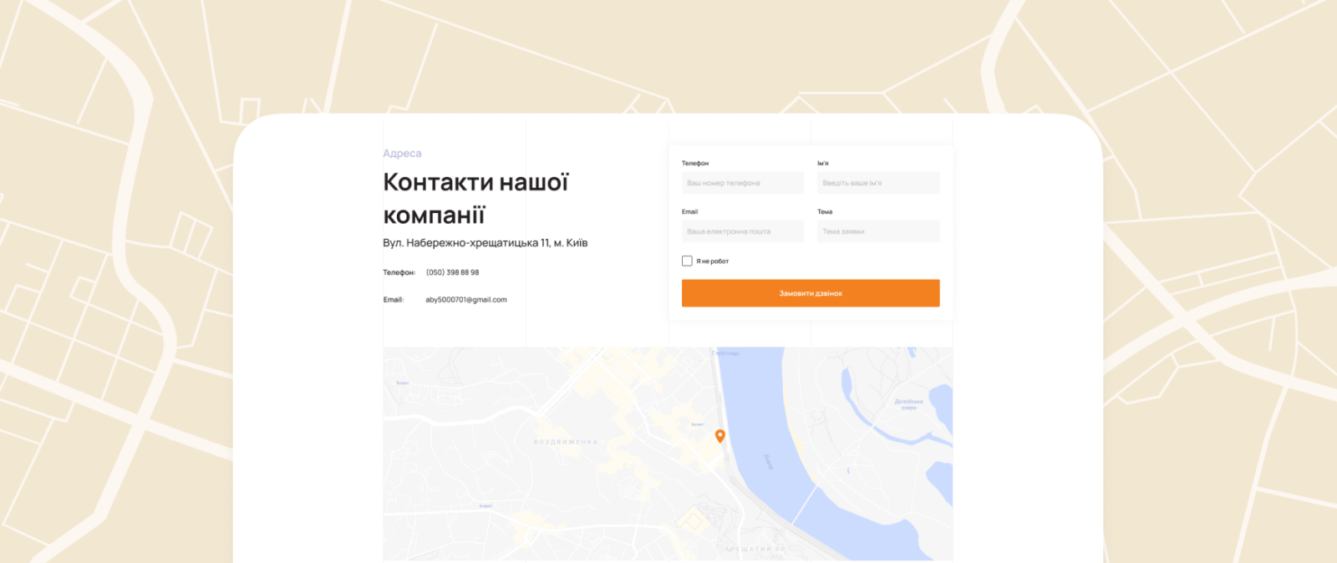Click the "ВОЗДВИЖЕНКА" district label on map
1337x563 pixels.
[x=566, y=442]
